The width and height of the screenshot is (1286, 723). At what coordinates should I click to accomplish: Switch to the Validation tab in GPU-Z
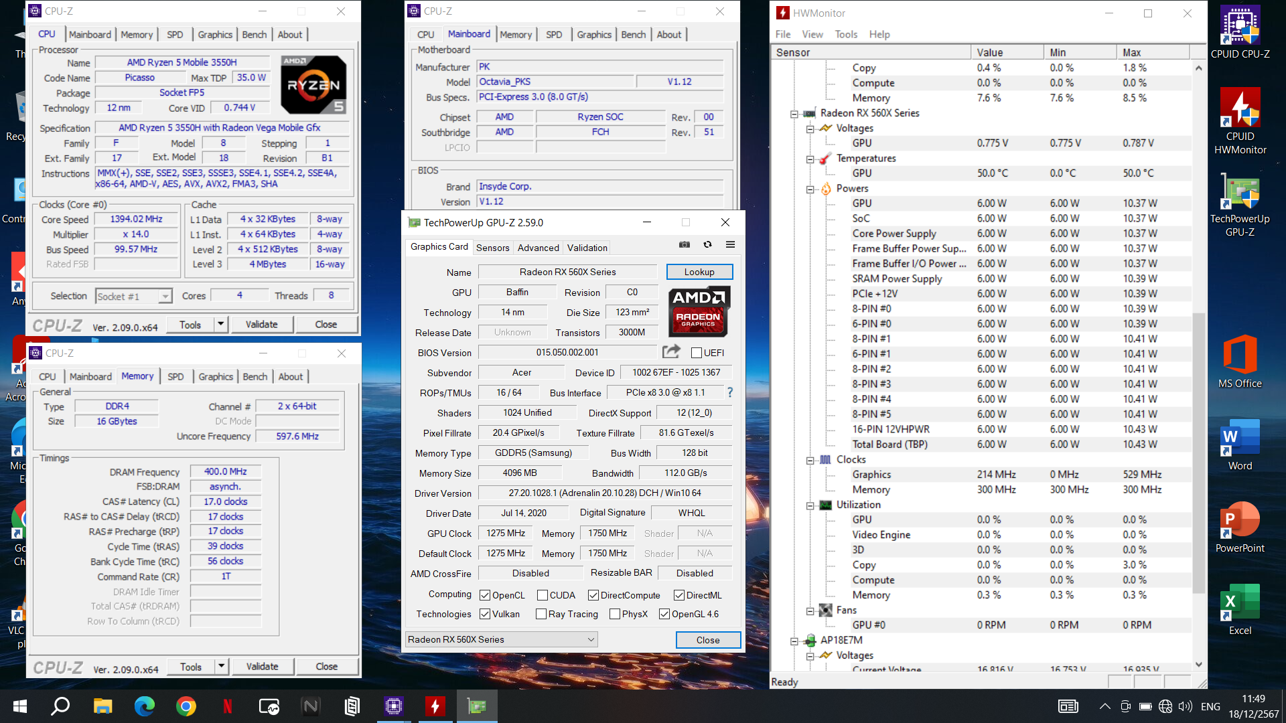587,248
